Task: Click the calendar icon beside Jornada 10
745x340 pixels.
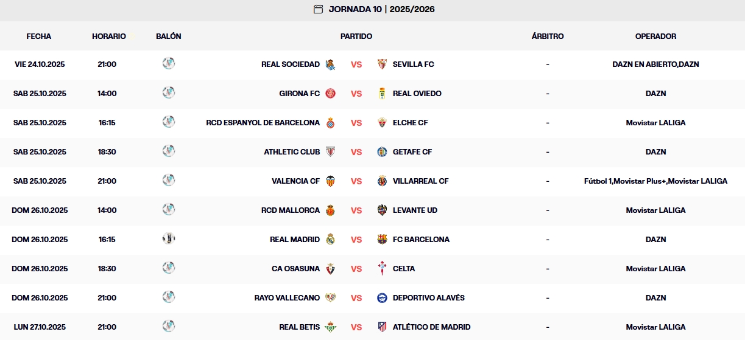Action: pyautogui.click(x=318, y=9)
